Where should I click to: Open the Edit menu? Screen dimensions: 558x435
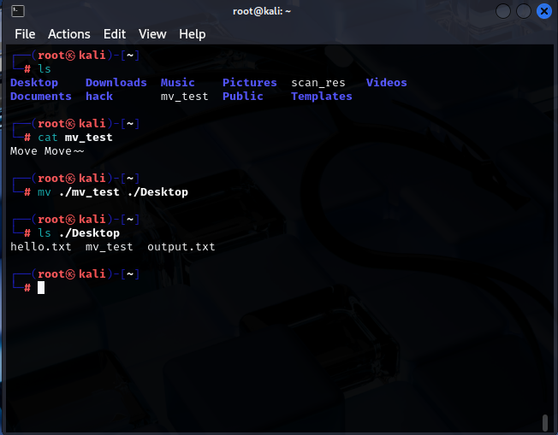click(x=114, y=34)
